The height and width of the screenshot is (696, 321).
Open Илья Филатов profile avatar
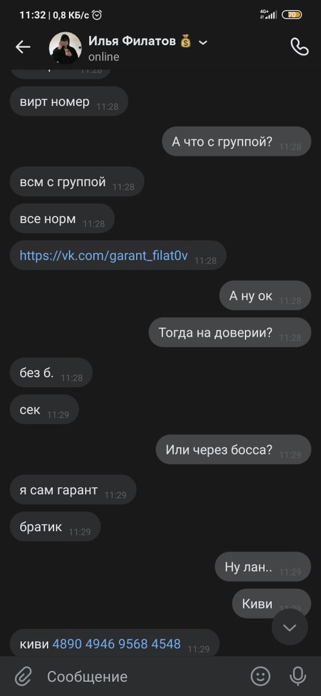point(65,48)
